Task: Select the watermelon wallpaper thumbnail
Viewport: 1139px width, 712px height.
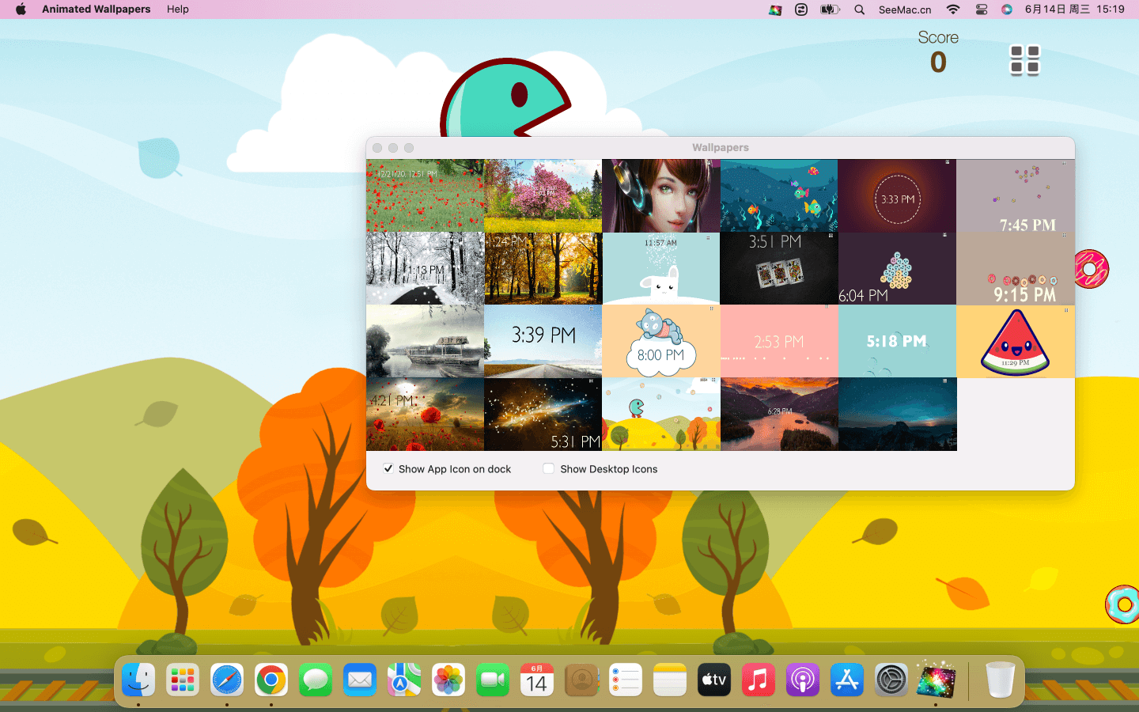Action: 1015,342
